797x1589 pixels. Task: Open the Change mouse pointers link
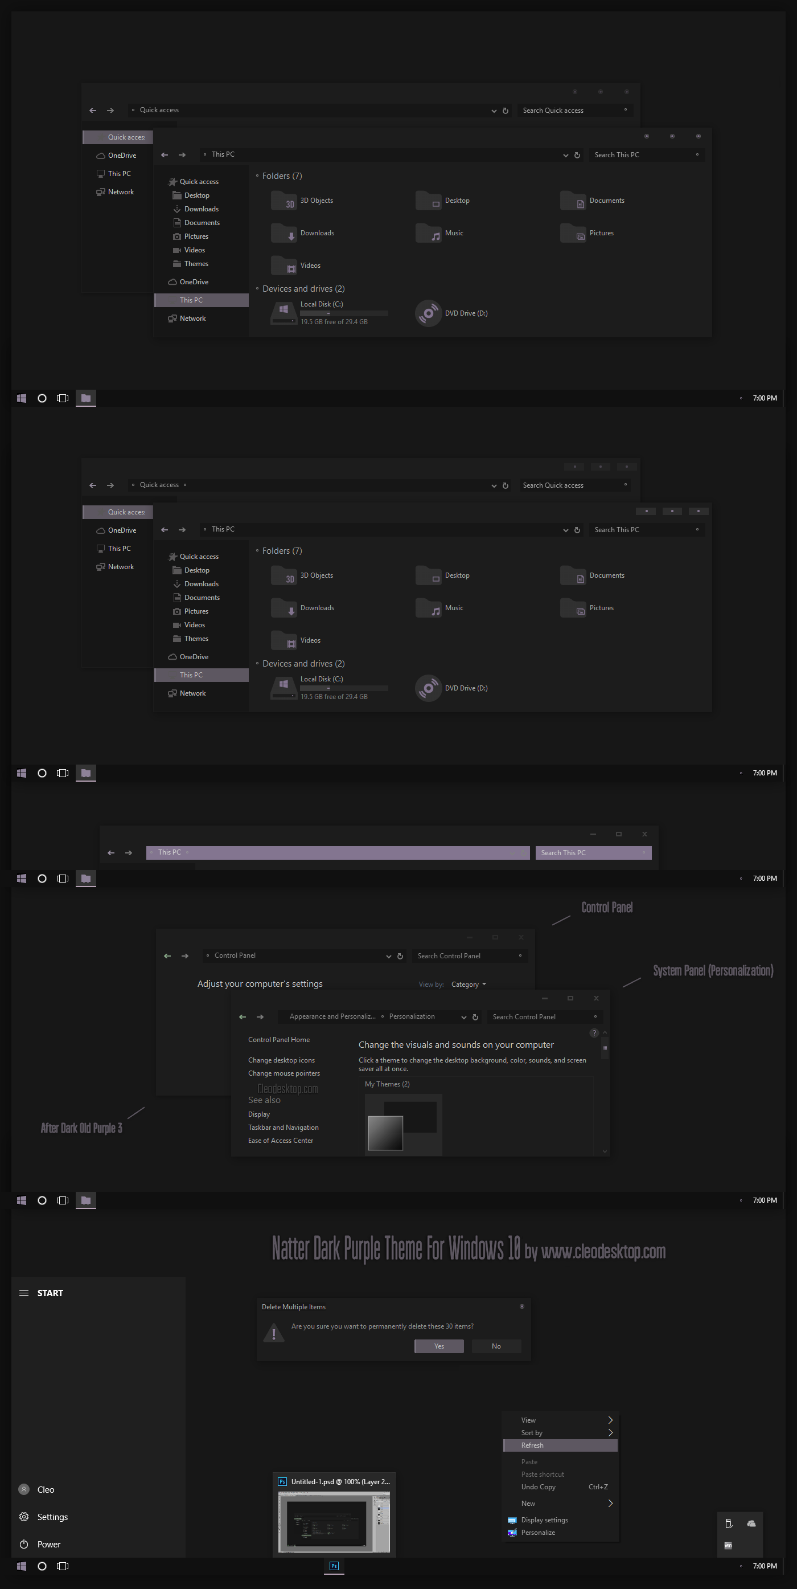[x=284, y=1073]
